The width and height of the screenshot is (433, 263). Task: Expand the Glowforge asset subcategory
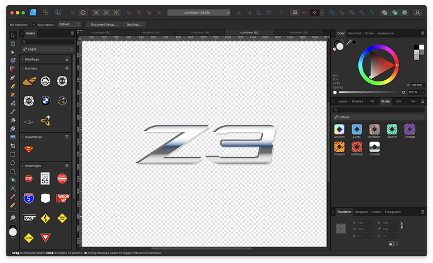point(23,59)
